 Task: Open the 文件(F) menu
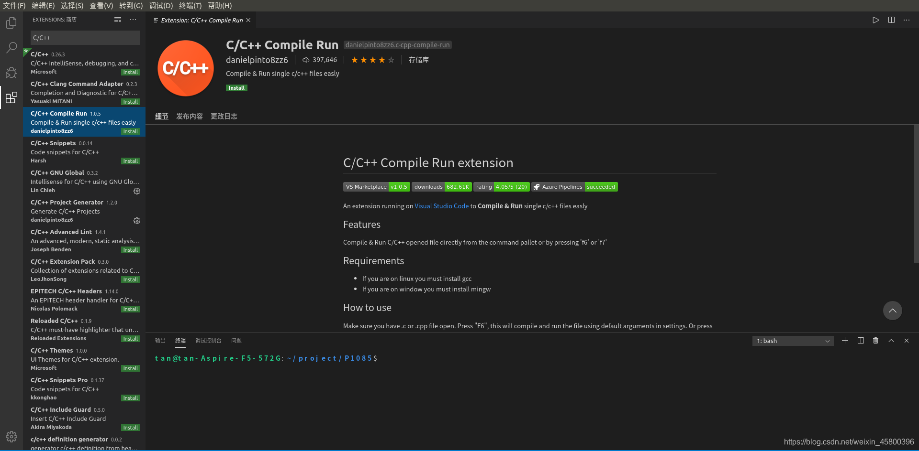[14, 5]
